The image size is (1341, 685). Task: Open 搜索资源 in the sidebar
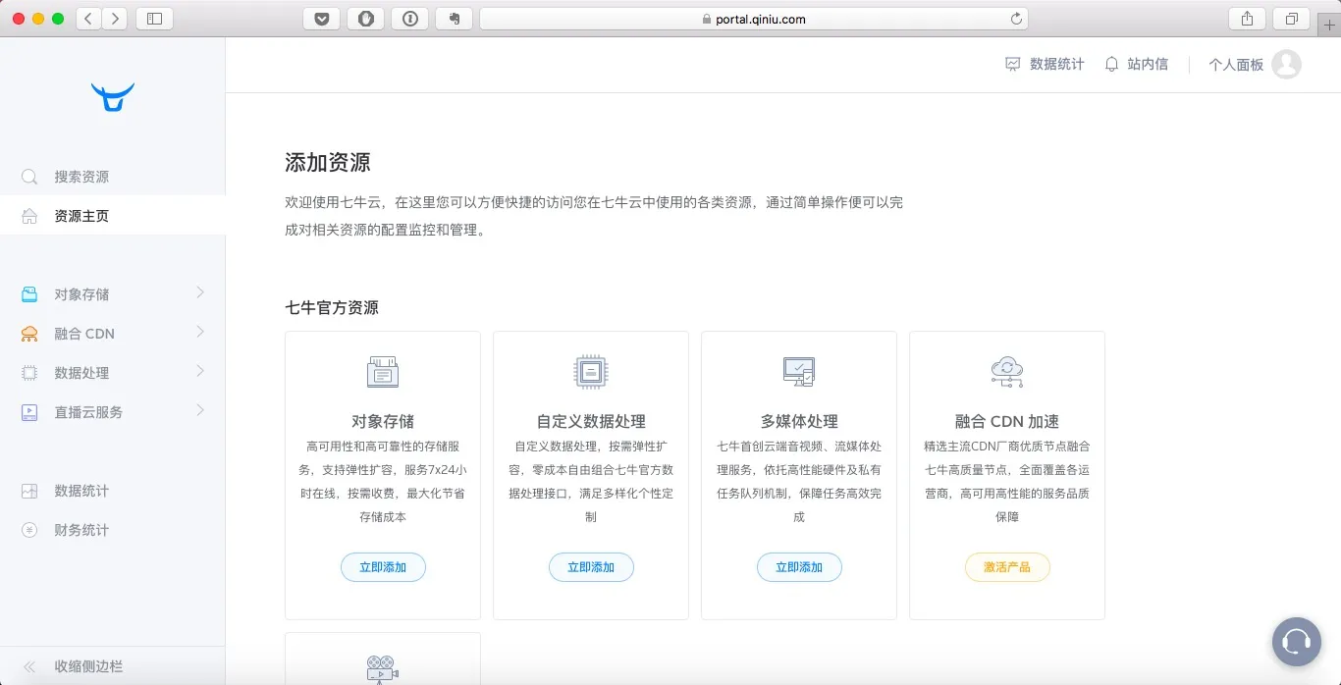113,177
